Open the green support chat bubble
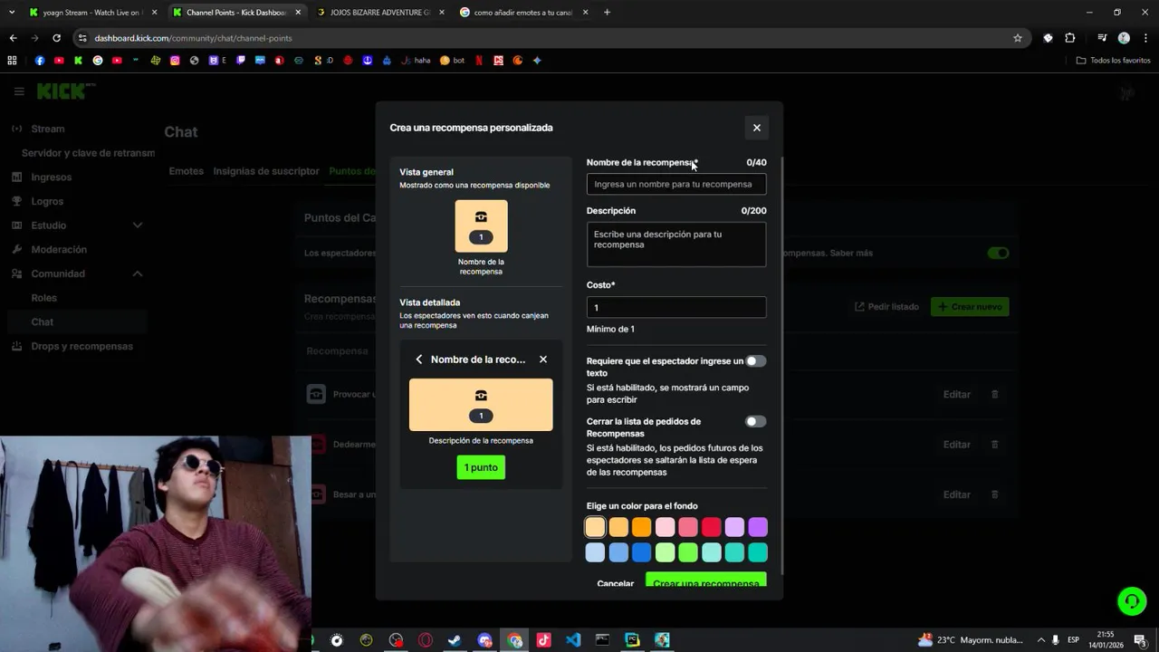 [1132, 601]
